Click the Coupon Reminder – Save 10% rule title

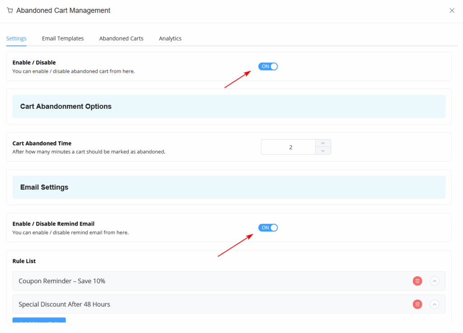click(62, 281)
